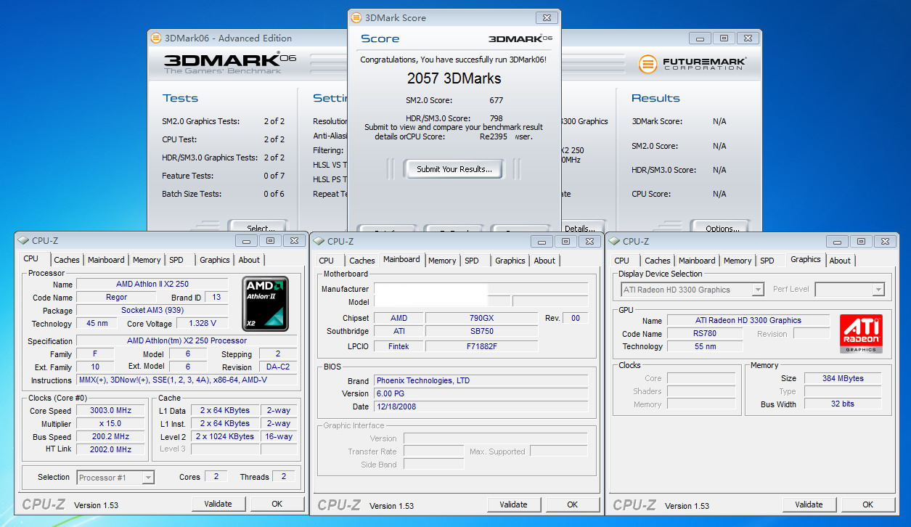Open About tab in left CPU-Z window
The height and width of the screenshot is (527, 911).
(x=249, y=260)
